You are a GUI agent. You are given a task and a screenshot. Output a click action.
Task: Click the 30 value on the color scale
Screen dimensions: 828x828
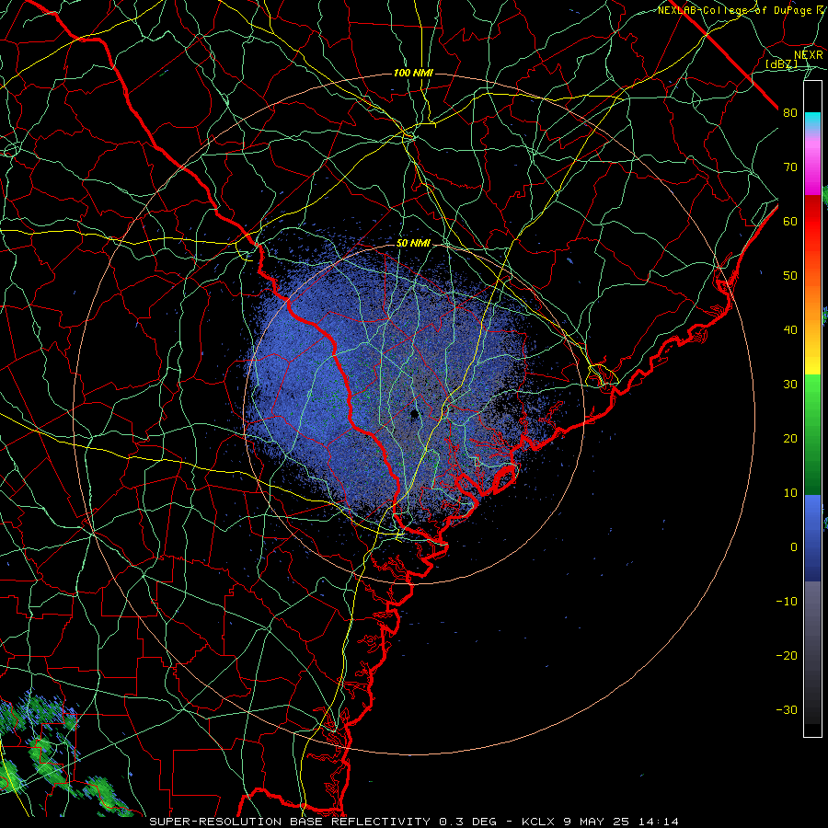pyautogui.click(x=790, y=385)
